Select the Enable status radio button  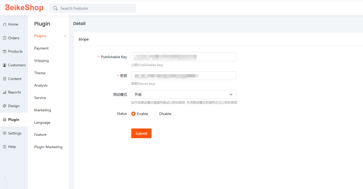click(x=133, y=114)
